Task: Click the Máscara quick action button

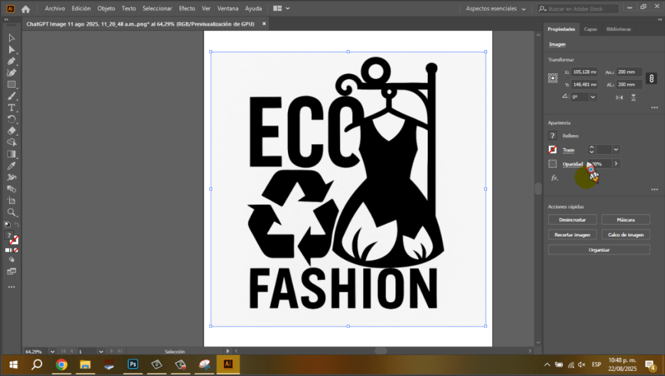Action: pyautogui.click(x=625, y=219)
